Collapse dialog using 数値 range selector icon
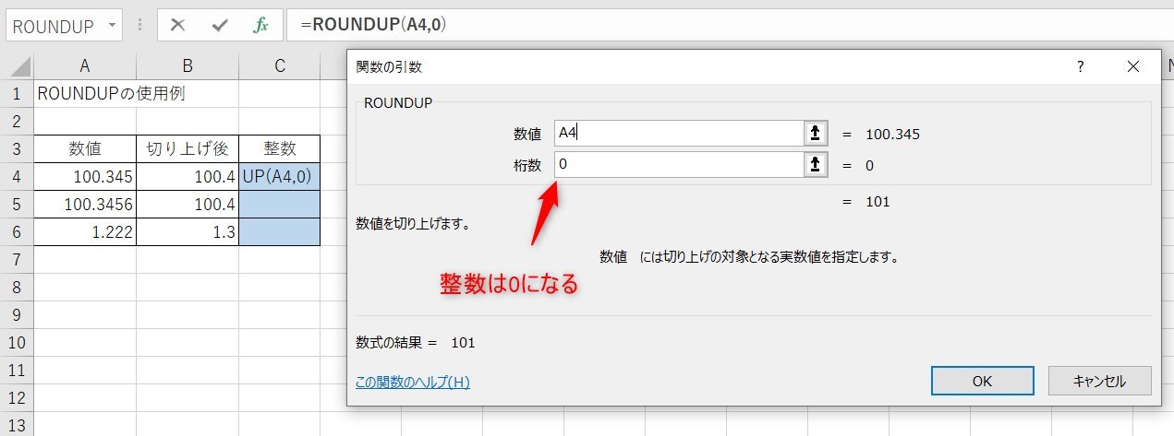 tap(816, 134)
